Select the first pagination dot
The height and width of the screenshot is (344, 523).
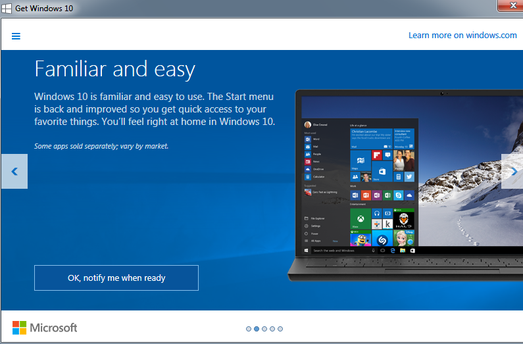click(249, 328)
